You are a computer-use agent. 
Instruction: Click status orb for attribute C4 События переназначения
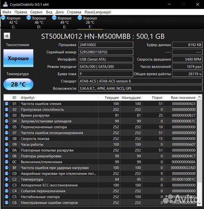pos(7,191)
